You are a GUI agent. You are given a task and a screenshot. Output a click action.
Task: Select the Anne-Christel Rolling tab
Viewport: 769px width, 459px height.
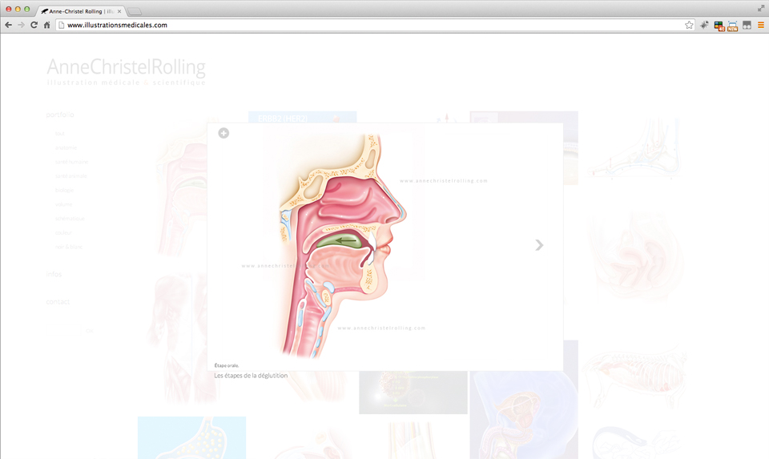click(81, 10)
